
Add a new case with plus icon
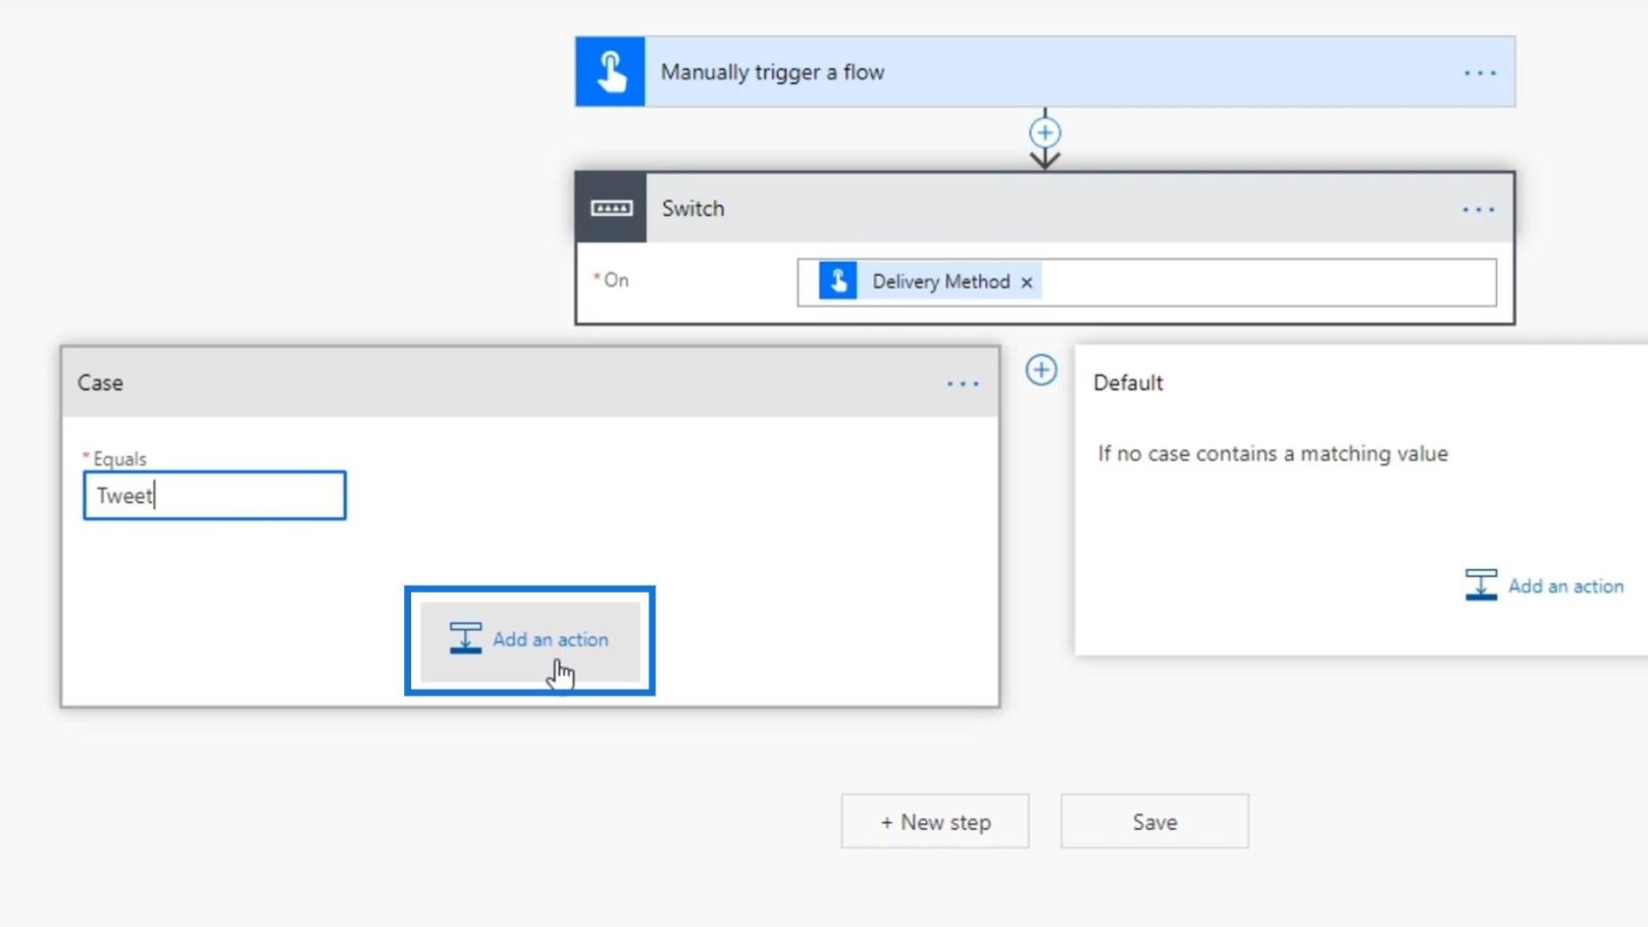point(1041,370)
